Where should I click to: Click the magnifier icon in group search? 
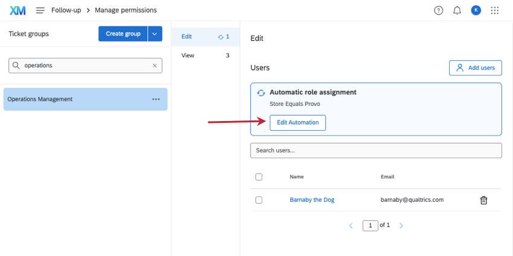pyautogui.click(x=16, y=66)
